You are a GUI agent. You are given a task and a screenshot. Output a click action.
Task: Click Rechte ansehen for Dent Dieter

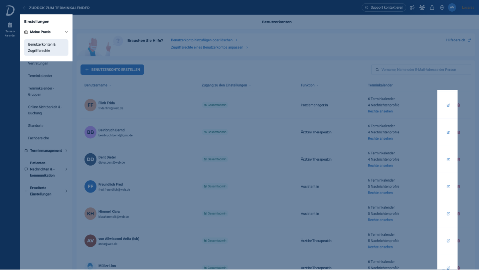coord(380,166)
